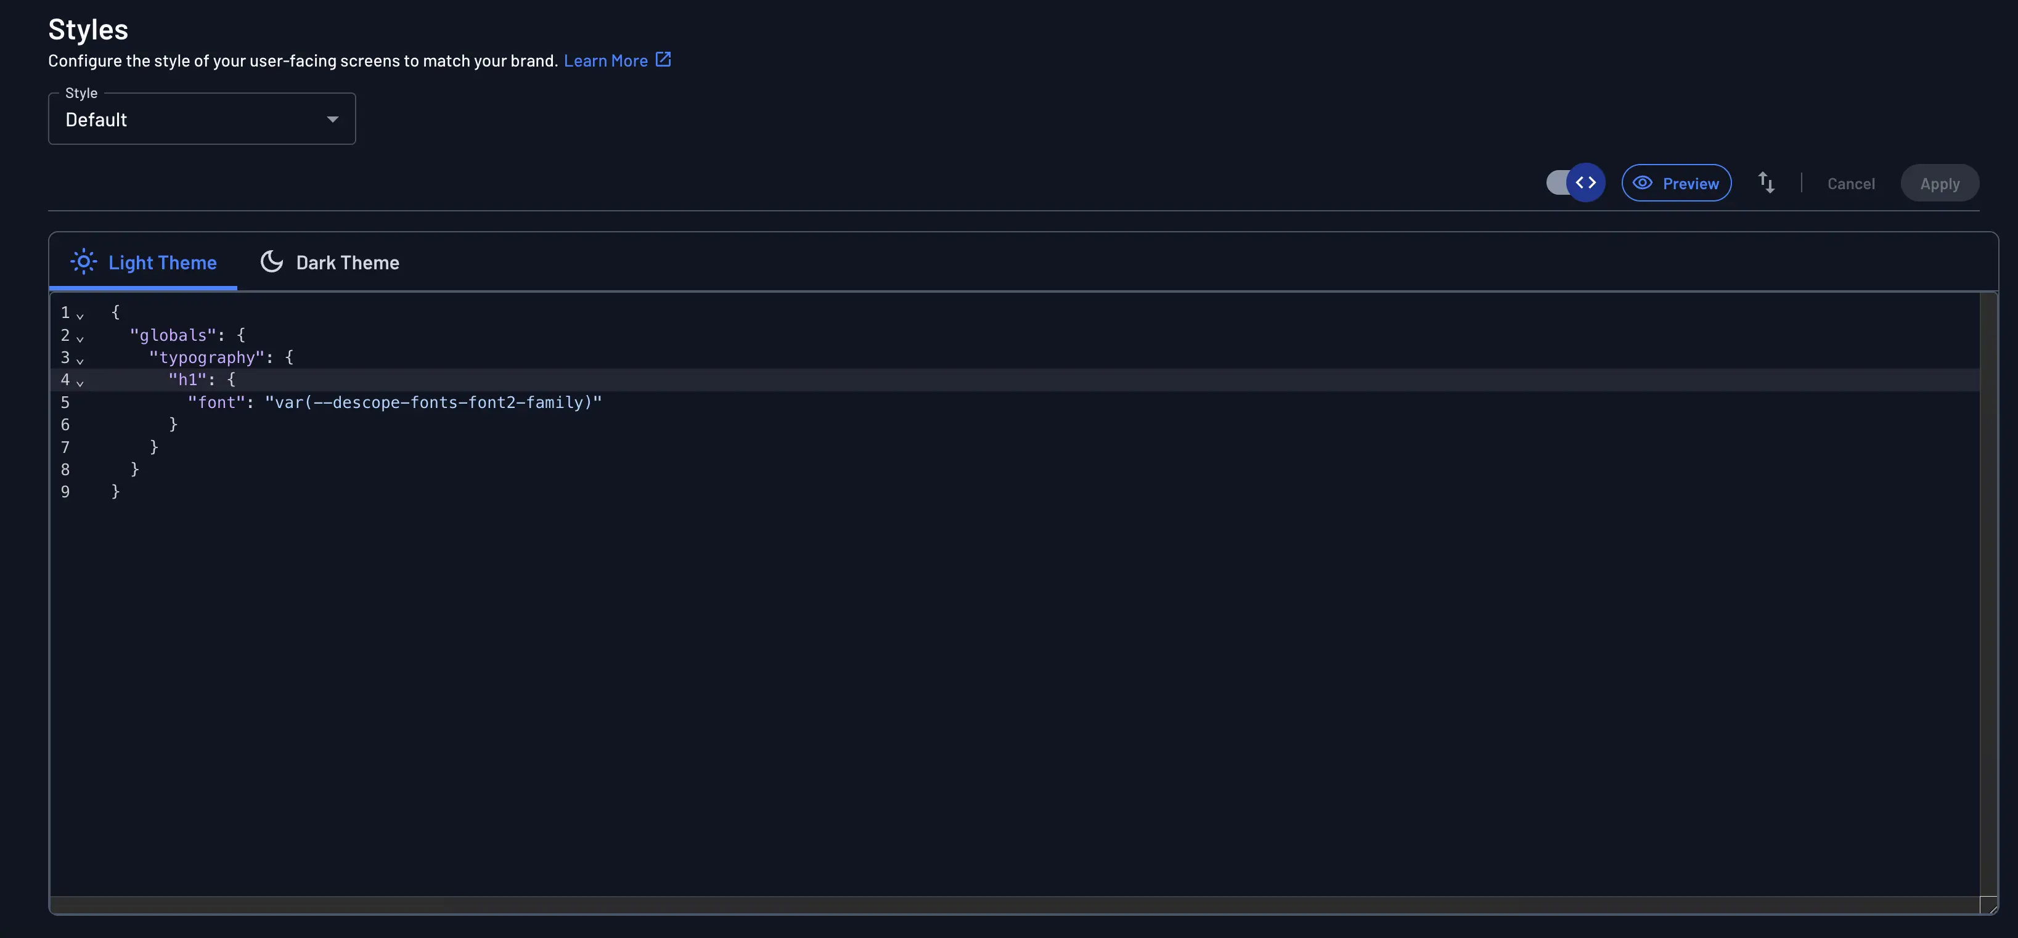Click the Cancel button

pos(1851,182)
